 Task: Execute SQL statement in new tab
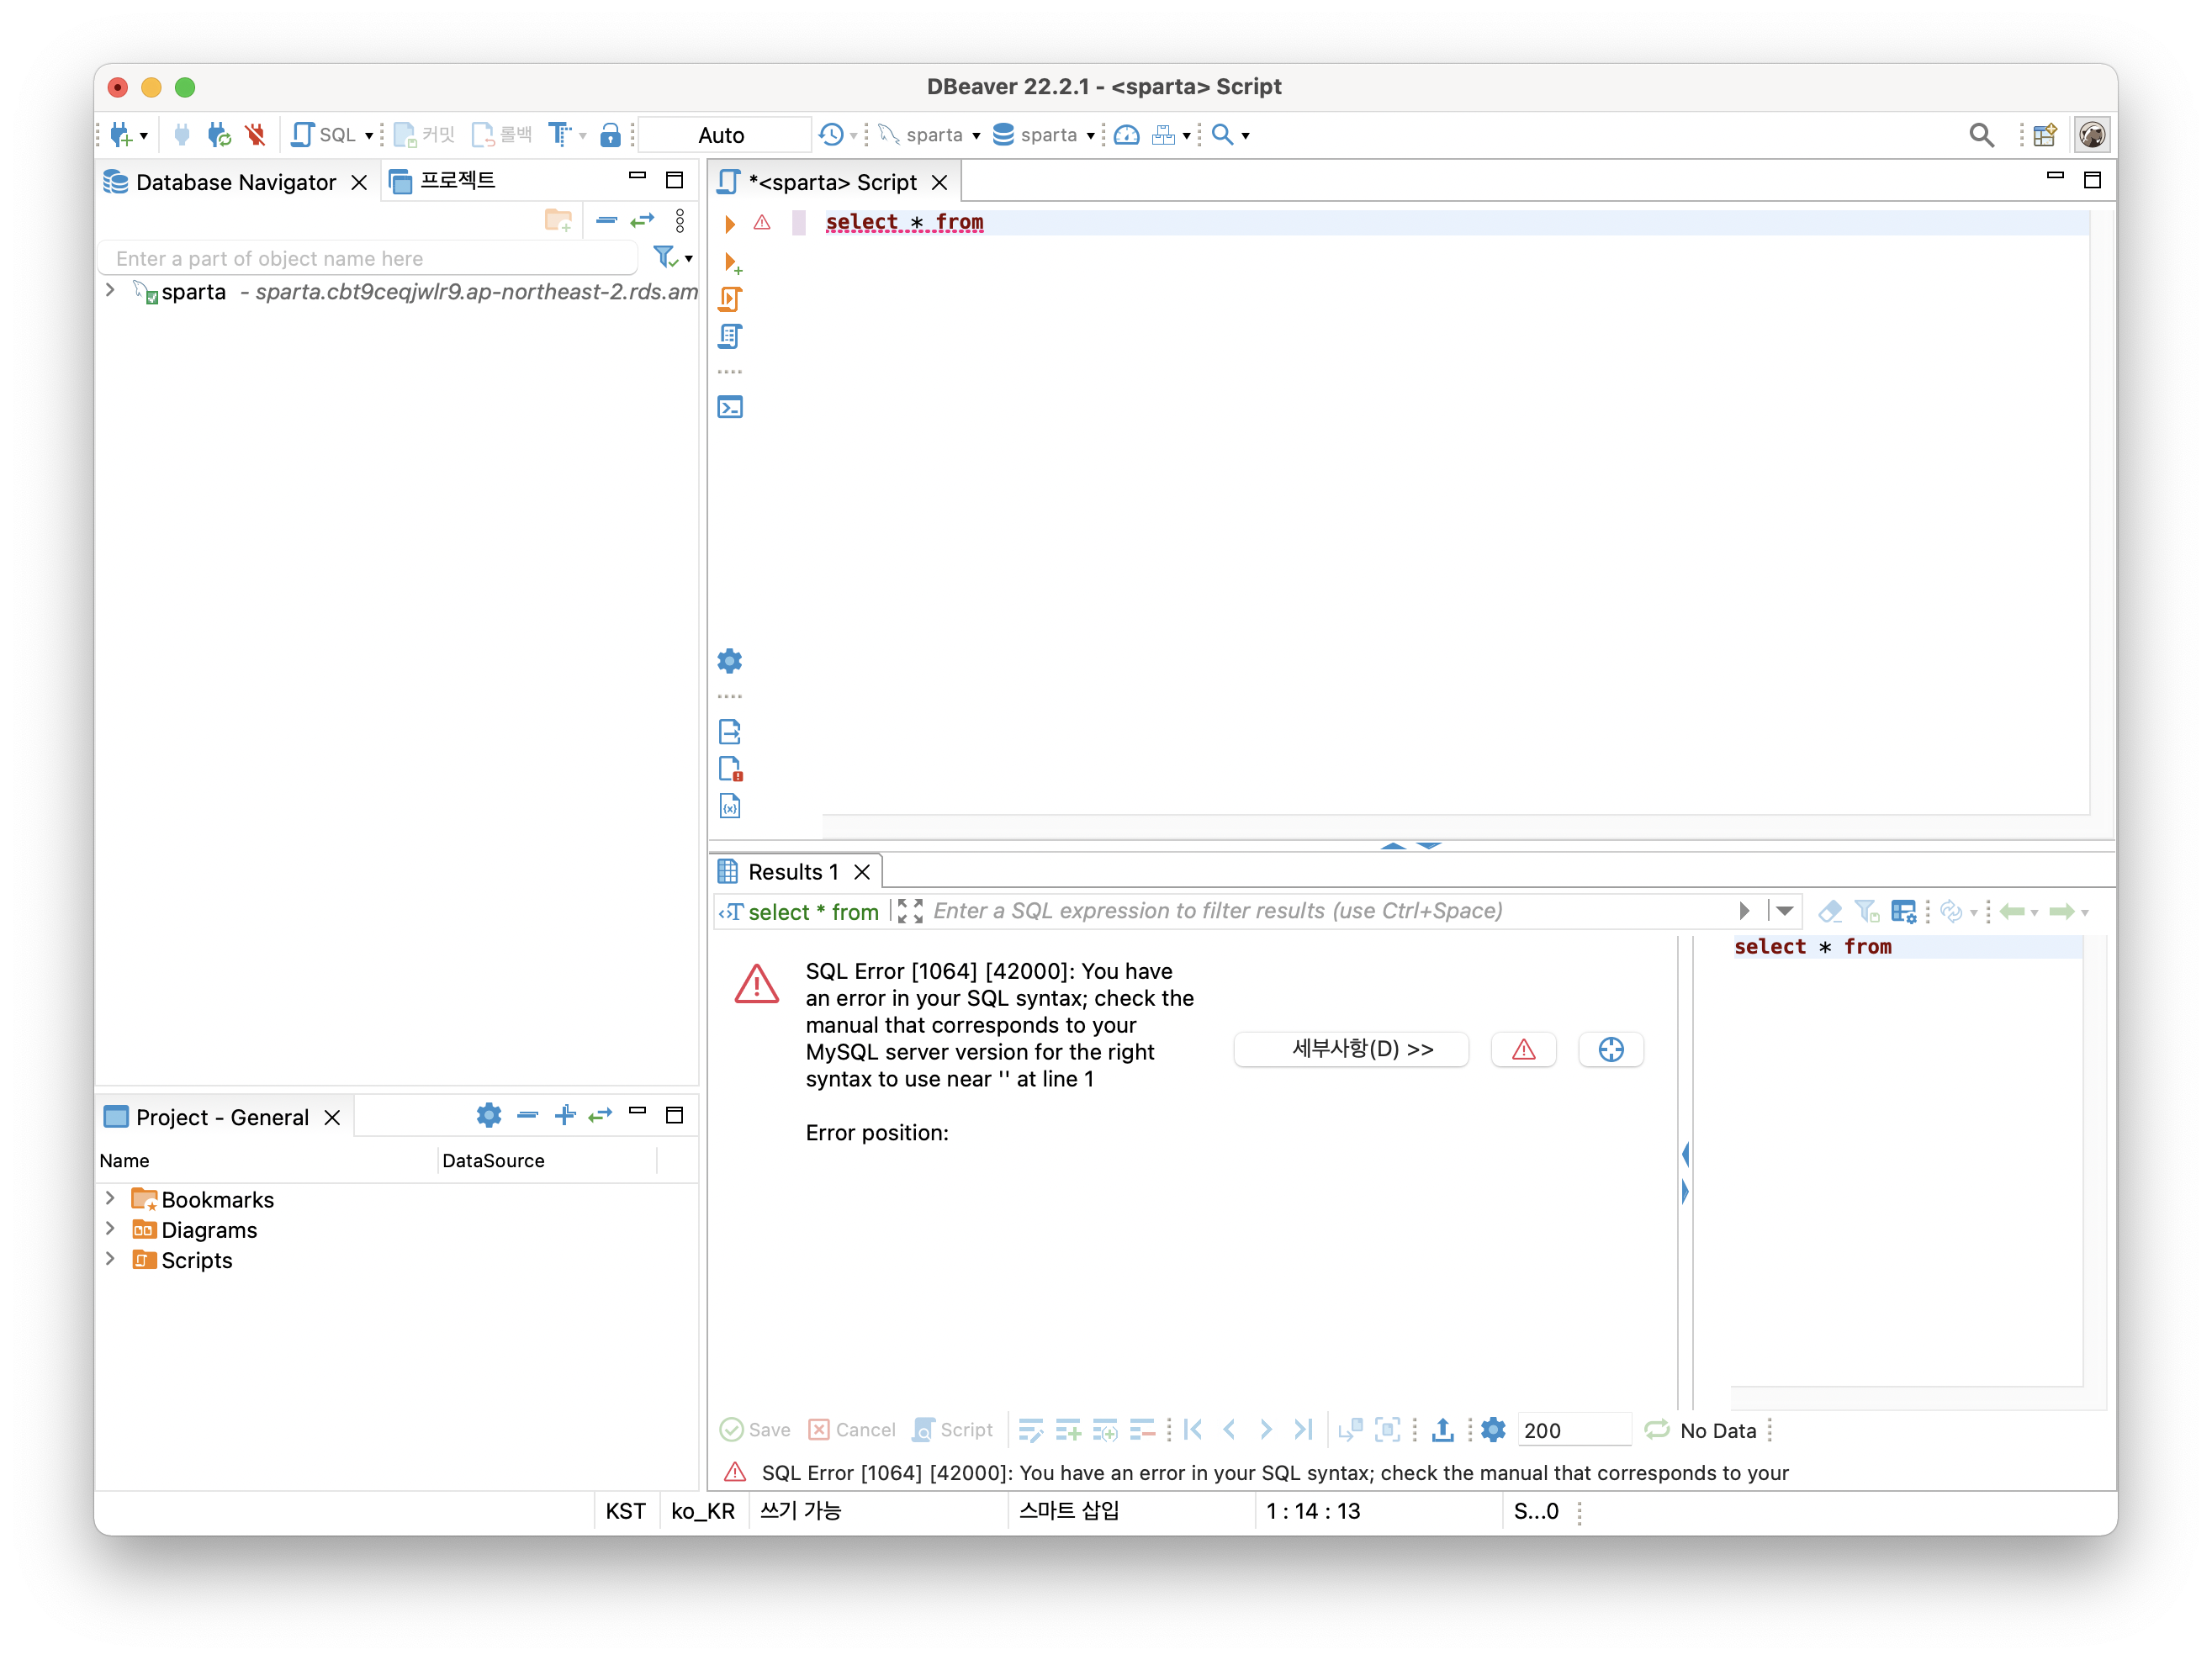tap(732, 263)
